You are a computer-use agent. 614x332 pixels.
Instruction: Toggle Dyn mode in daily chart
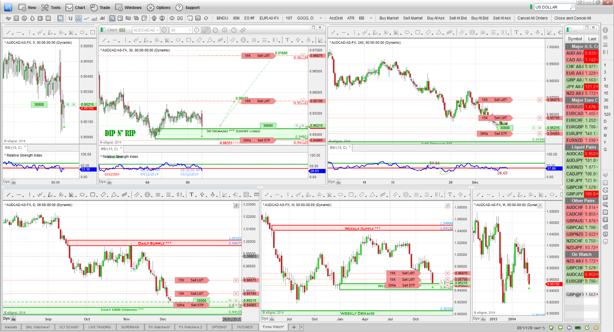click(6, 318)
